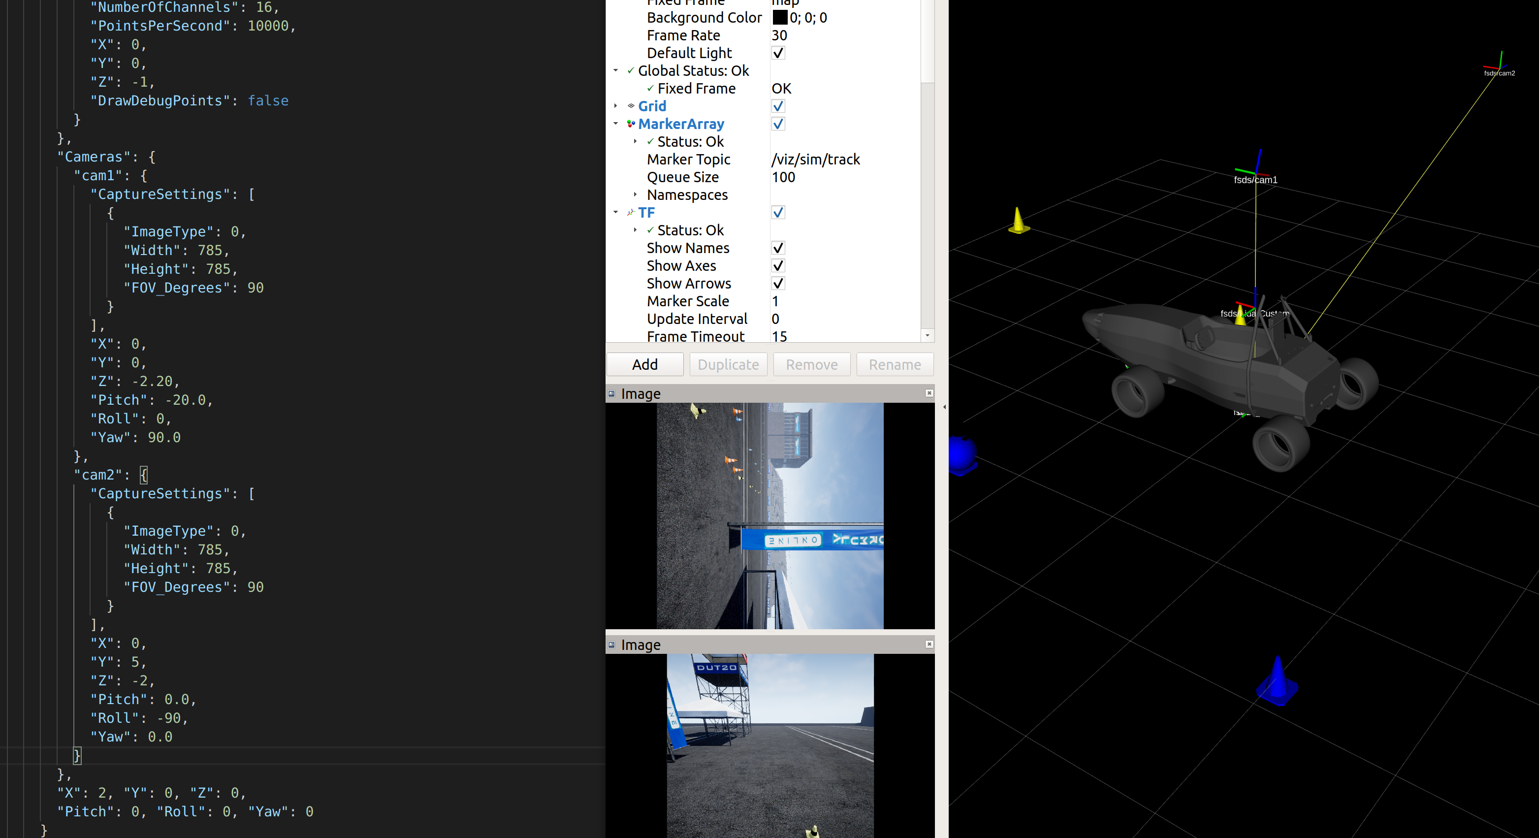Click the Global Status green checkmark icon
The image size is (1539, 838).
pyautogui.click(x=630, y=70)
